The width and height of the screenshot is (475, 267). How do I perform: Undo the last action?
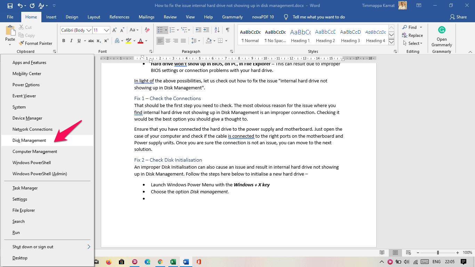[20, 6]
